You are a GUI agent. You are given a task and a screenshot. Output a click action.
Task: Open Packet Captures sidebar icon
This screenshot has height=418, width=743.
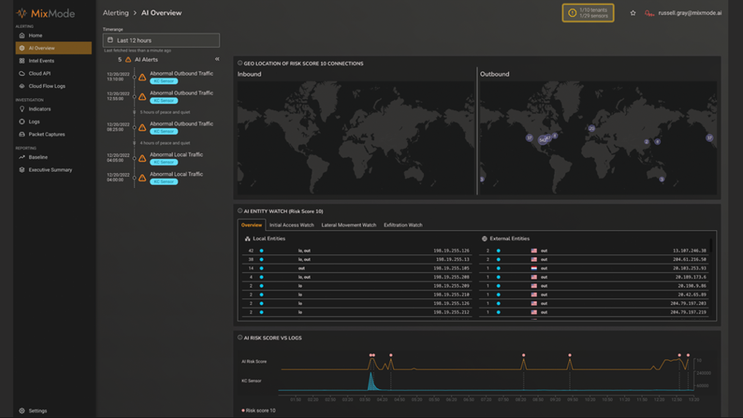[22, 134]
